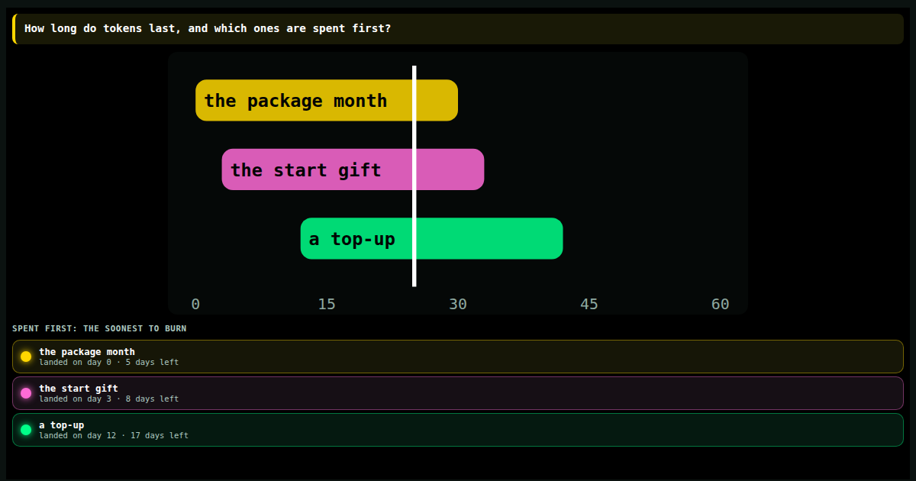
Task: Click the white vertical current-day marker
Action: [414, 176]
